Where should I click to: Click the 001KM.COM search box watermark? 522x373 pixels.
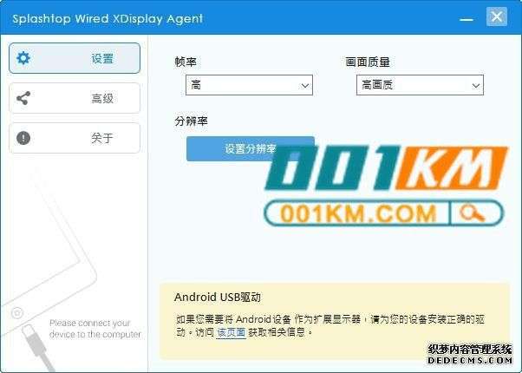tap(383, 213)
